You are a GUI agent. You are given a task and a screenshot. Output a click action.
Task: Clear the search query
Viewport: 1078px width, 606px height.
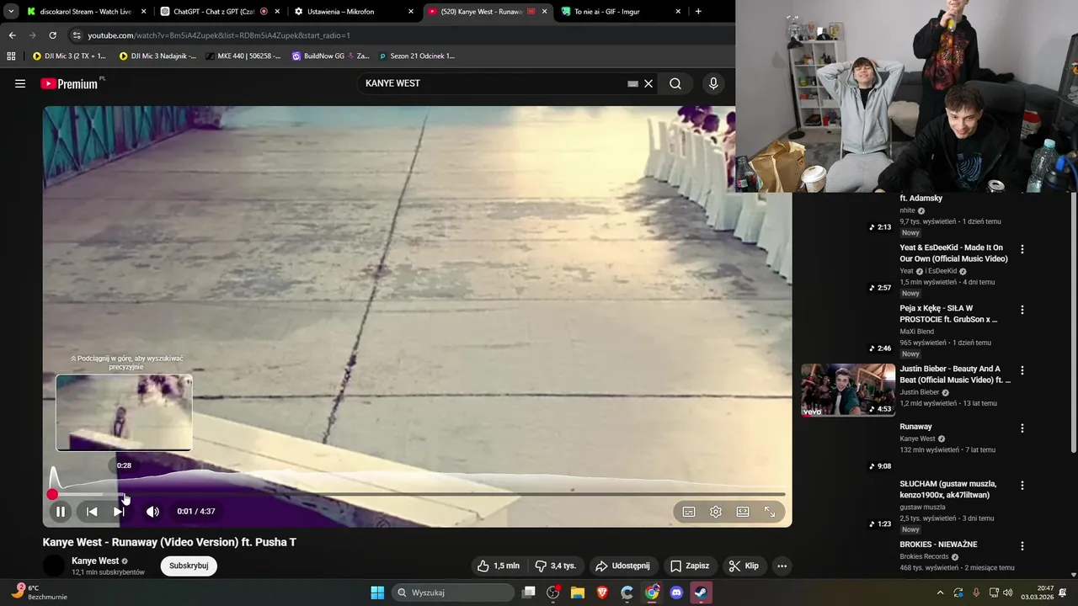(x=648, y=83)
